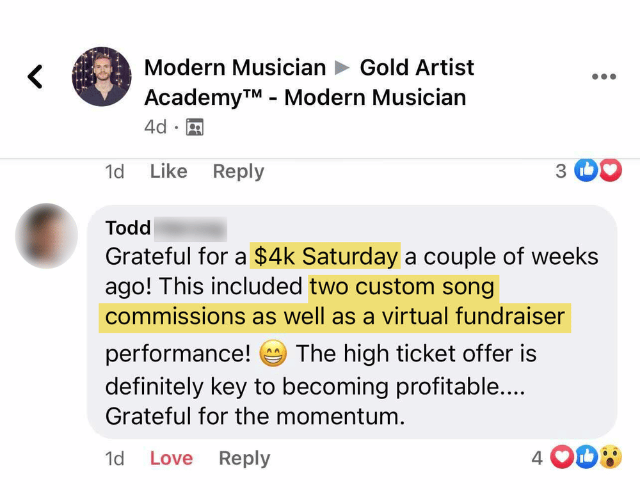Image resolution: width=640 pixels, height=490 pixels.
Task: Click the wow face reaction on Todd's comment
Action: (611, 458)
